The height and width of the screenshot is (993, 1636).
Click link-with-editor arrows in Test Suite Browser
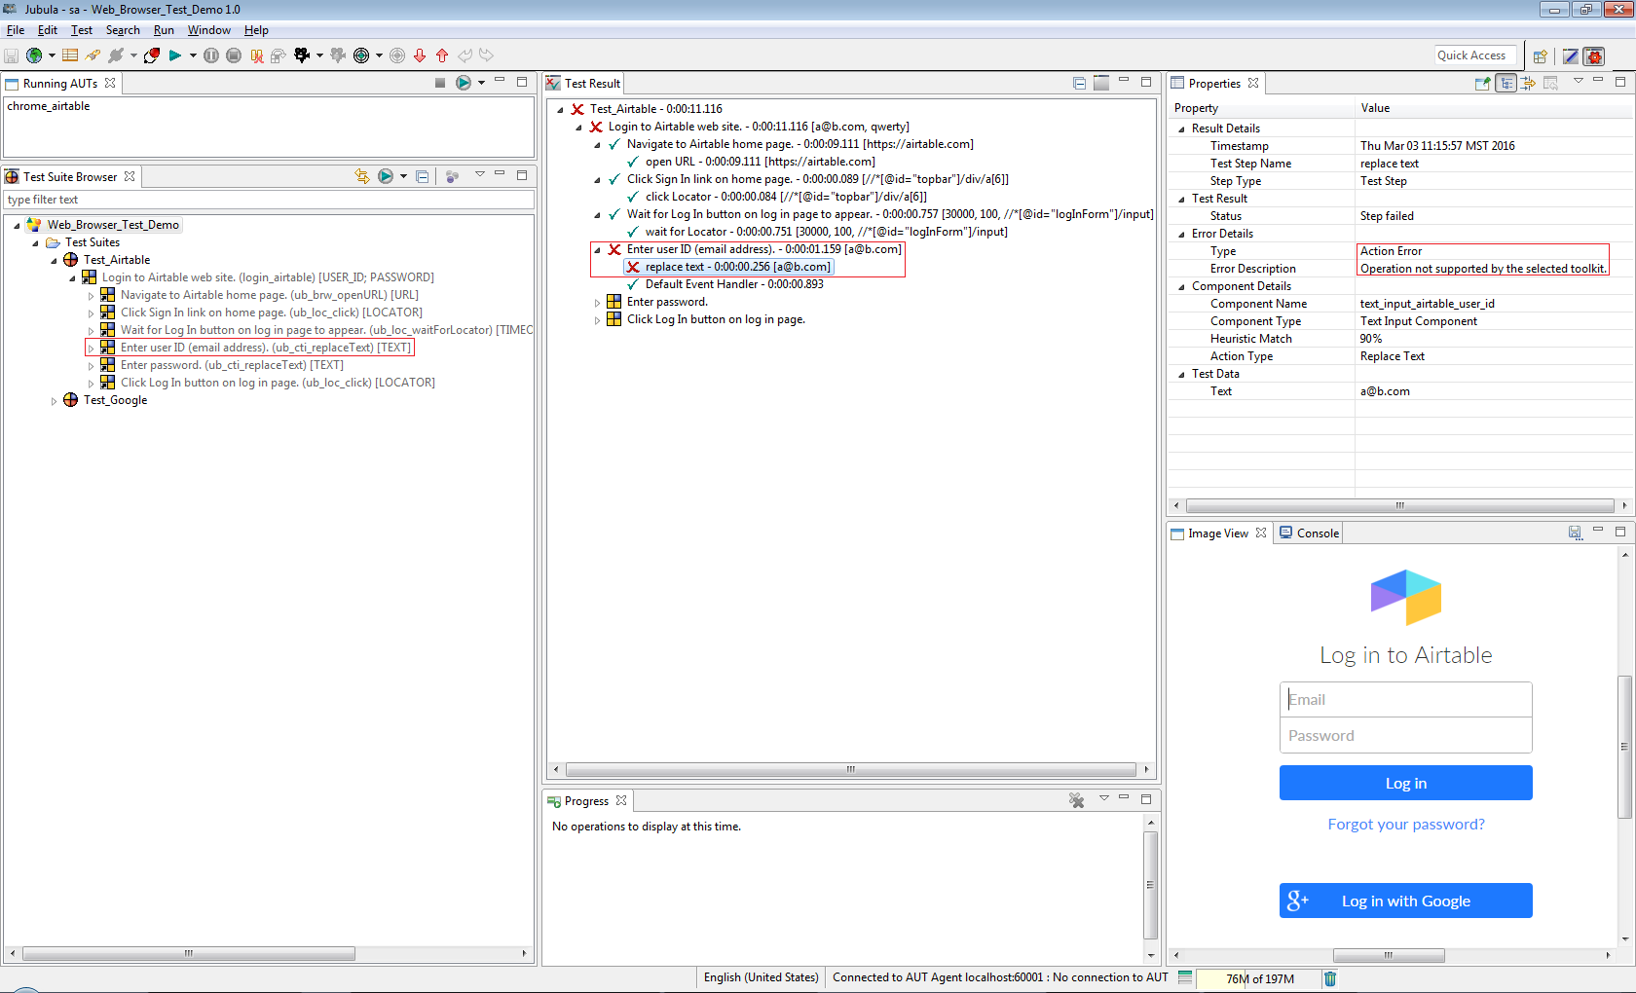tap(362, 176)
